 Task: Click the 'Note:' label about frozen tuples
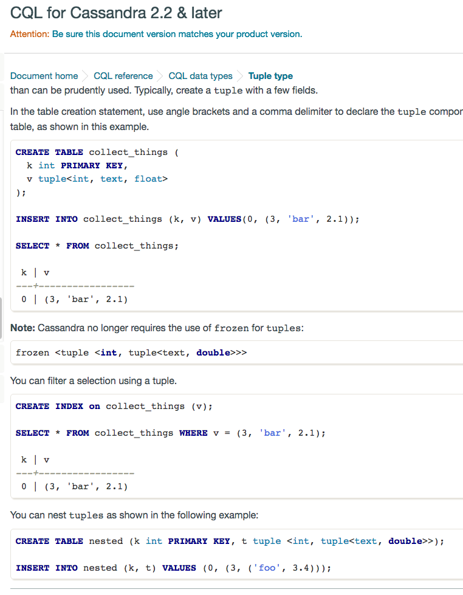22,328
